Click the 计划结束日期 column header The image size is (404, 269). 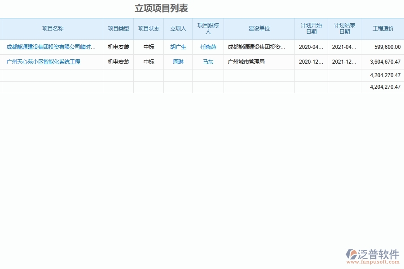click(x=344, y=28)
